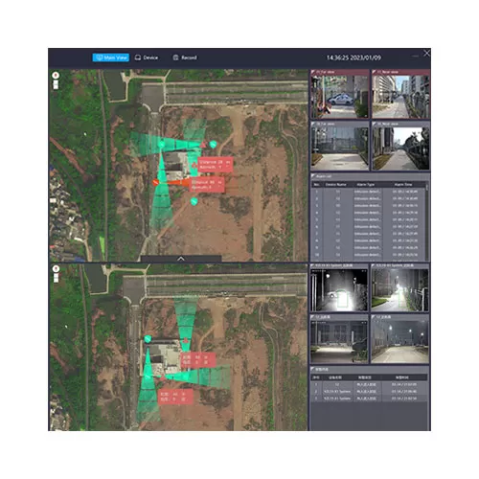This screenshot has height=479, width=479.
Task: Open the night street feed with the green detection box
Action: [399, 290]
